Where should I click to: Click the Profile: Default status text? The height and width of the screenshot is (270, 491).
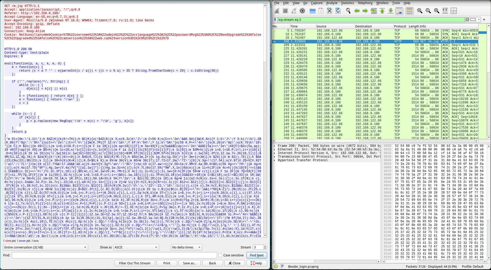(x=472, y=266)
